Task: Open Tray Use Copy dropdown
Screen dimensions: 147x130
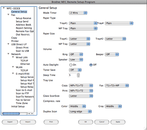Action: coord(81,85)
